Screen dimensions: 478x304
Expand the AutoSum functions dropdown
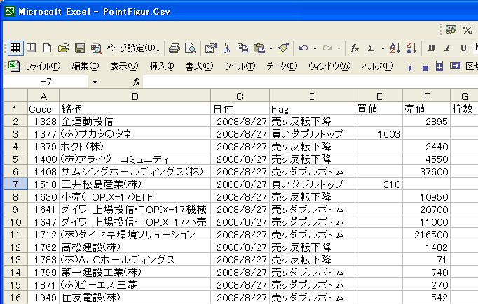tap(383, 48)
